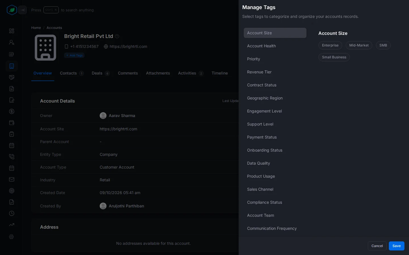Screen dimensions: 409x255
Task: Open the document-with-pencil icon in sidebar
Action: (x=12, y=100)
